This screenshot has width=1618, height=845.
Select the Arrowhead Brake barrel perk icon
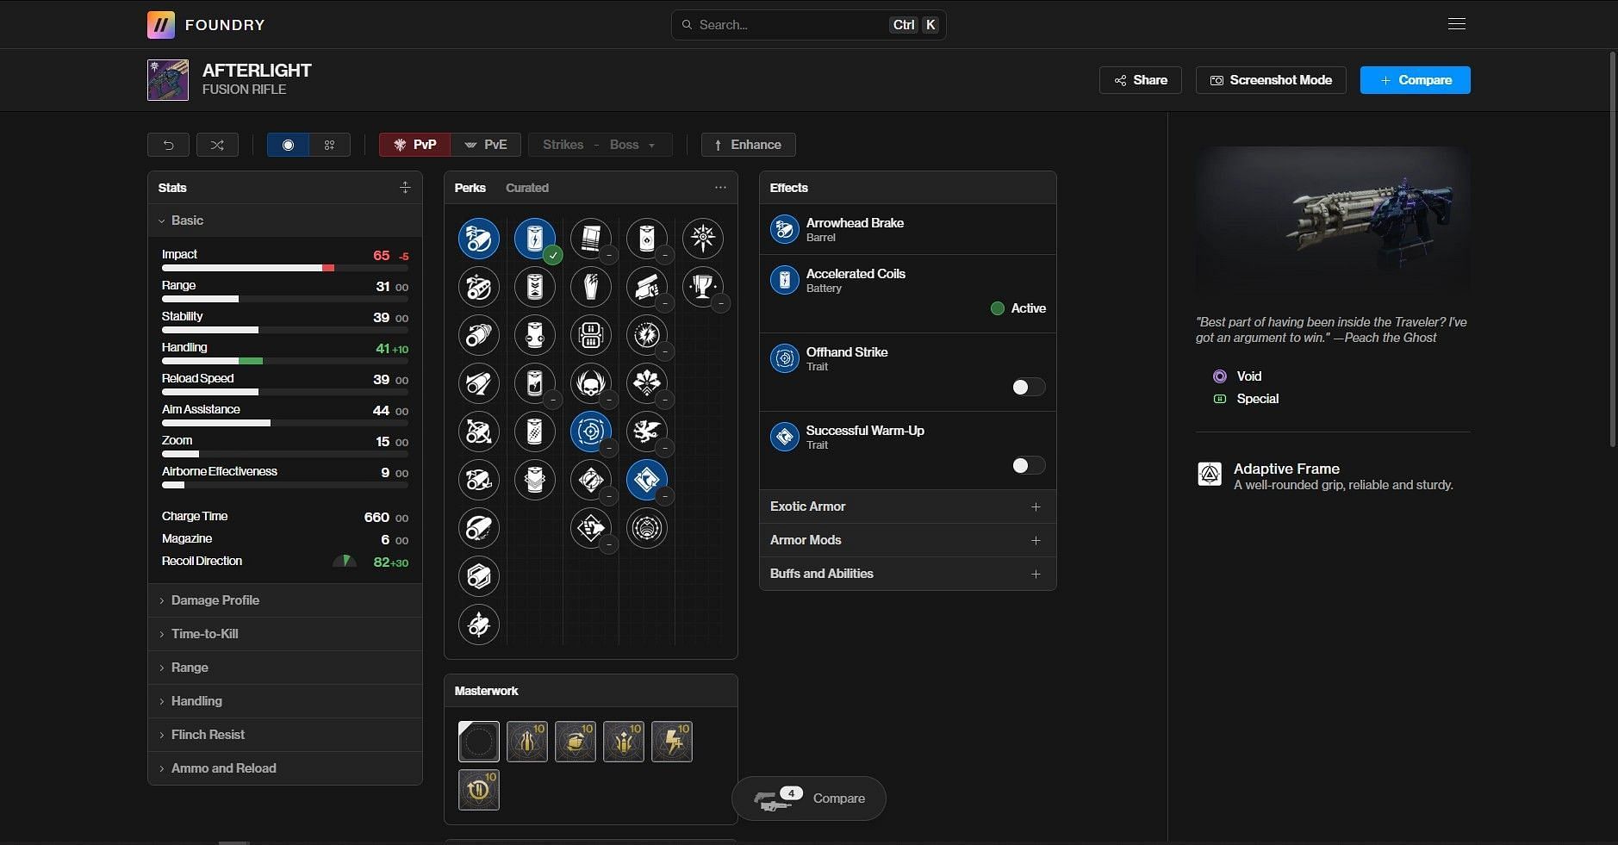click(x=479, y=239)
